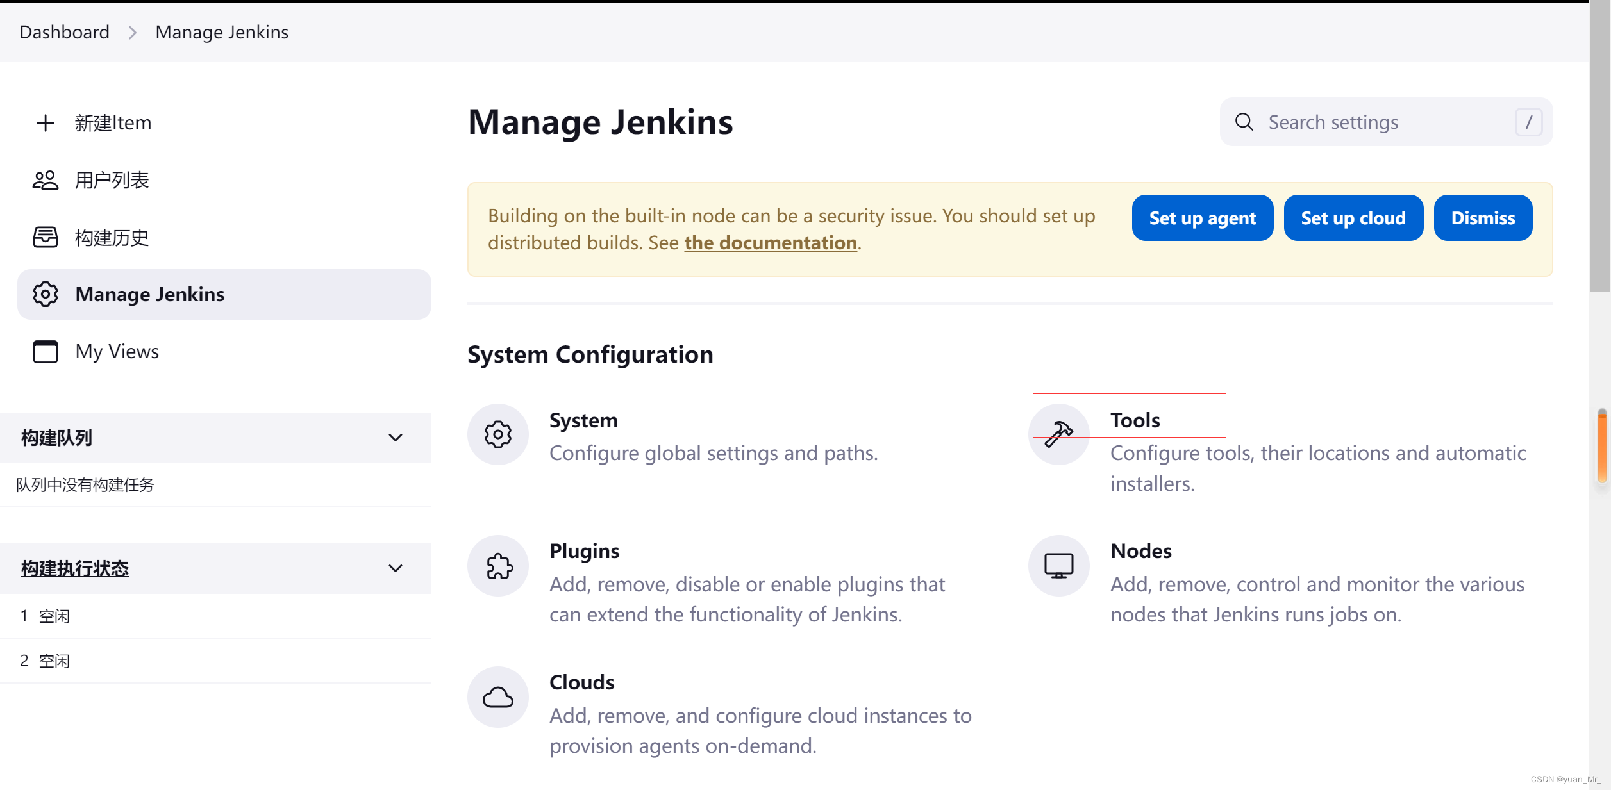The width and height of the screenshot is (1611, 790).
Task: Click the Tools hammer icon
Action: point(1058,434)
